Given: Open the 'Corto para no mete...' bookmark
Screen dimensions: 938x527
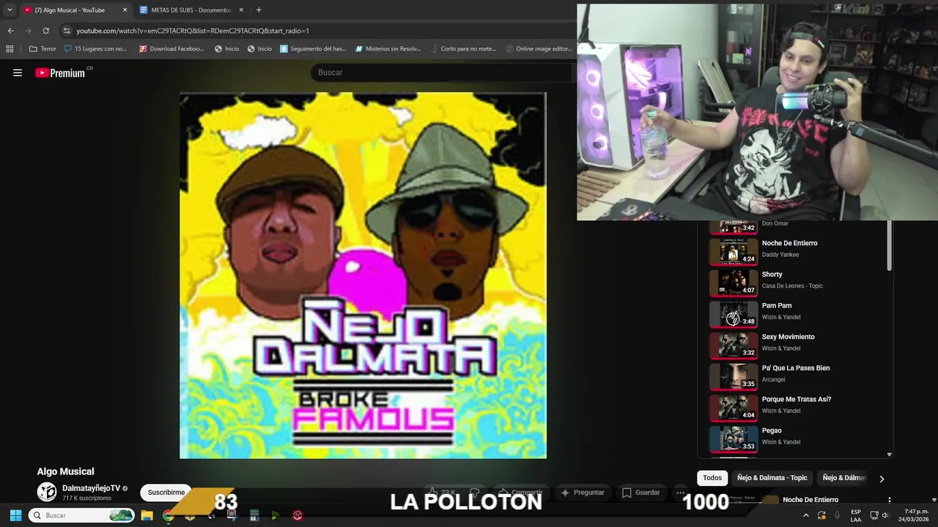Looking at the screenshot, I should tap(462, 49).
